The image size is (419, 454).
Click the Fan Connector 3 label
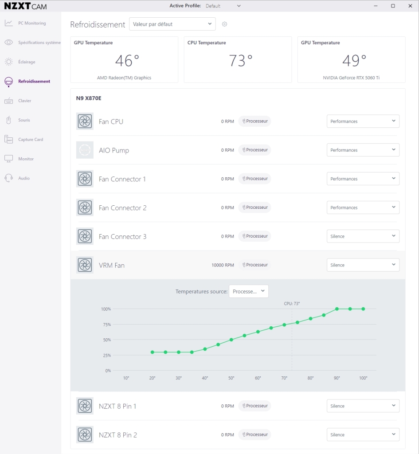click(x=122, y=237)
